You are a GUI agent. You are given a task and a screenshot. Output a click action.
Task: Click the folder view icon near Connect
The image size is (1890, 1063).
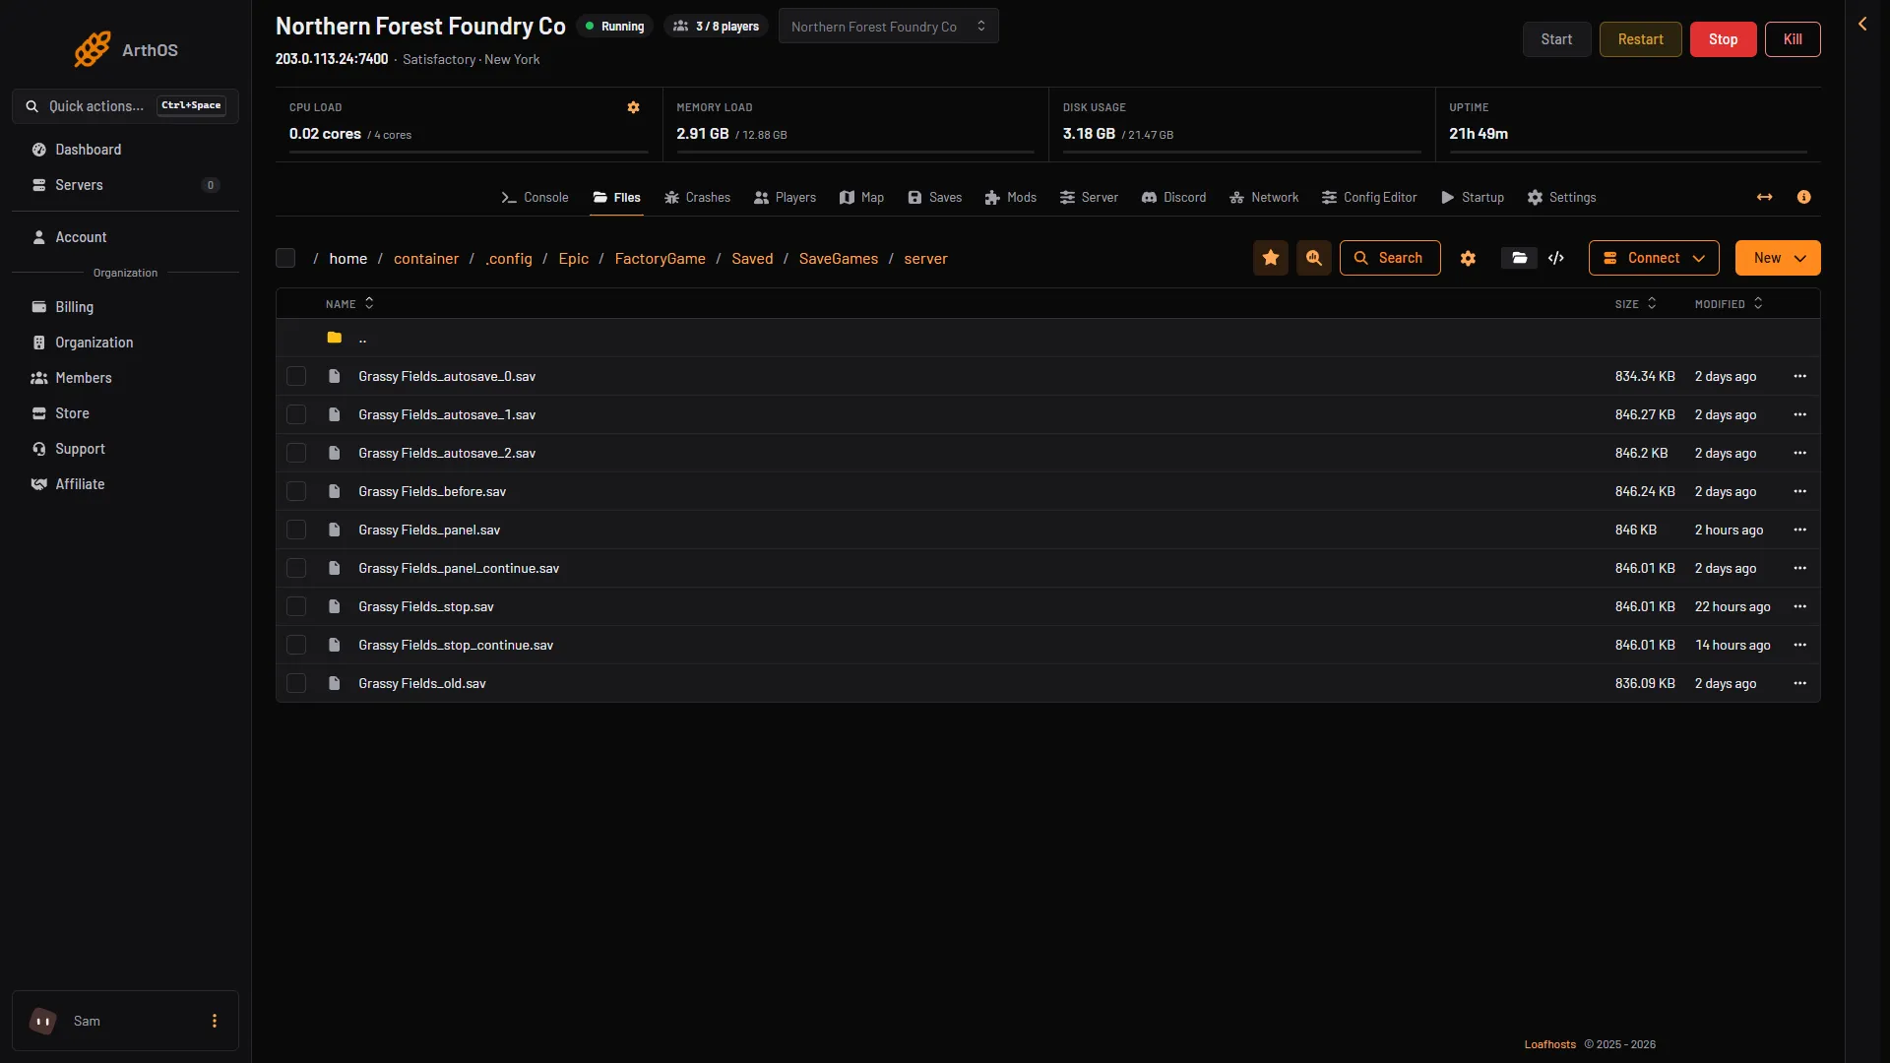pyautogui.click(x=1520, y=258)
